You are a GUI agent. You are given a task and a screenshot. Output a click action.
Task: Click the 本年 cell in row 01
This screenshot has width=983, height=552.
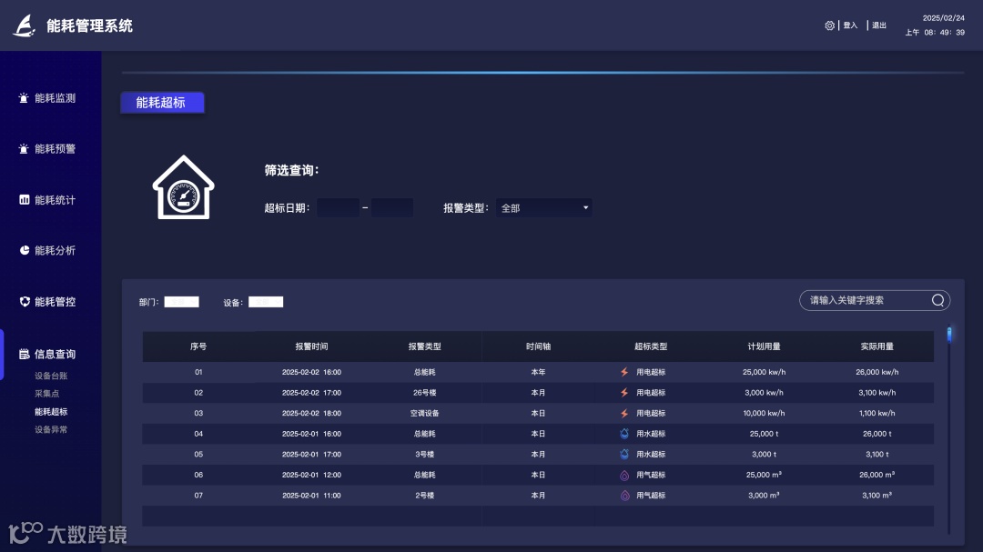point(538,372)
